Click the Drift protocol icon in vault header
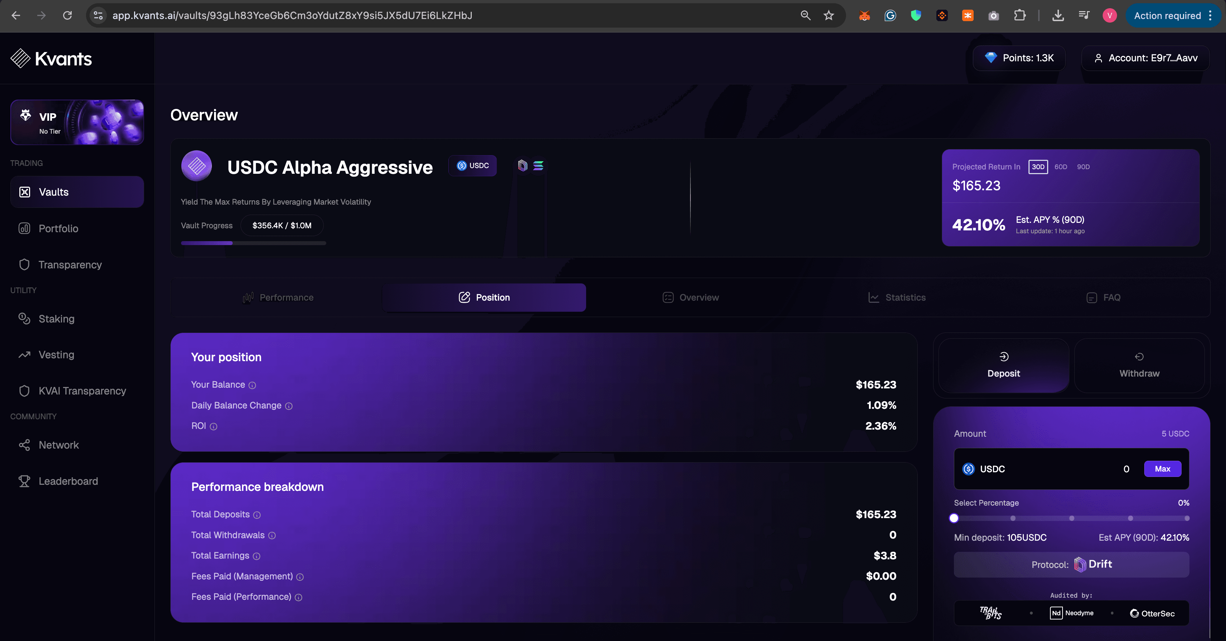1226x641 pixels. [523, 166]
